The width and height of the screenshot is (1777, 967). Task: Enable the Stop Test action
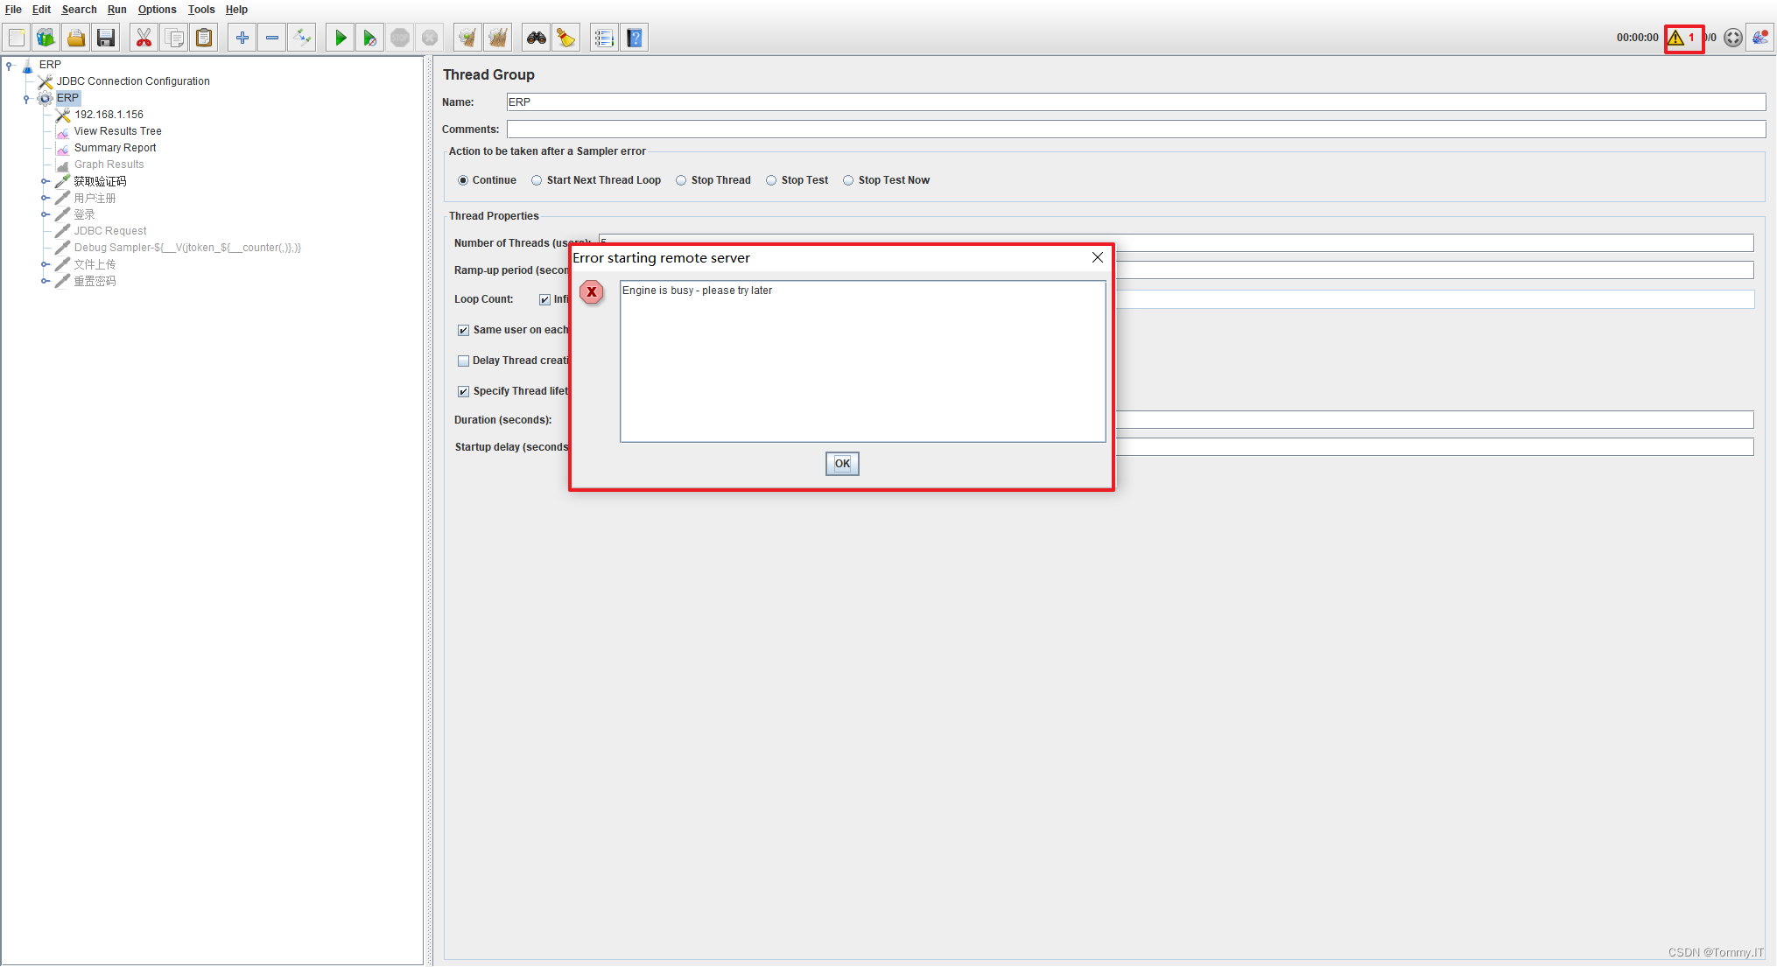coord(772,180)
